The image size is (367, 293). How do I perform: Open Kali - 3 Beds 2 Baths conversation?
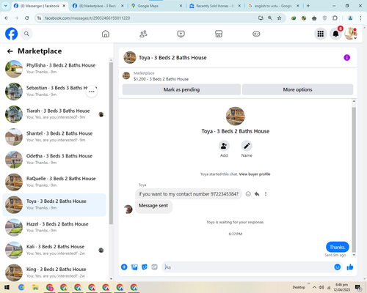click(54, 250)
